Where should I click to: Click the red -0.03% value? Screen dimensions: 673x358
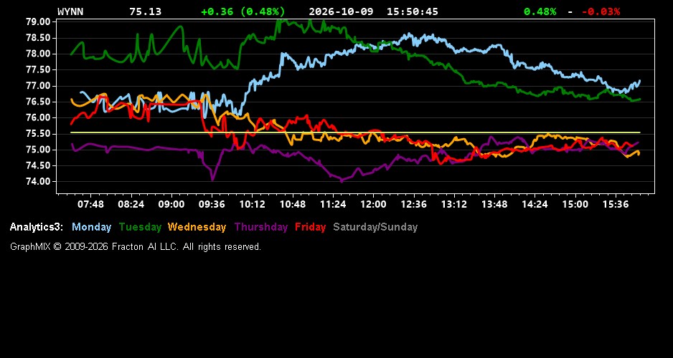601,11
